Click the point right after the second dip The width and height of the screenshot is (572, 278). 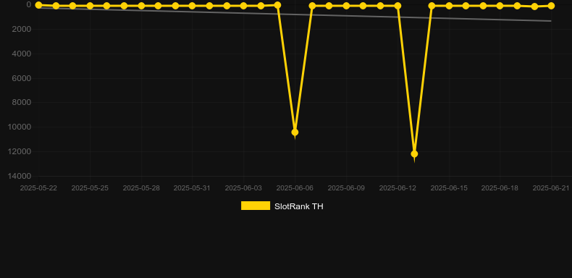pos(432,6)
